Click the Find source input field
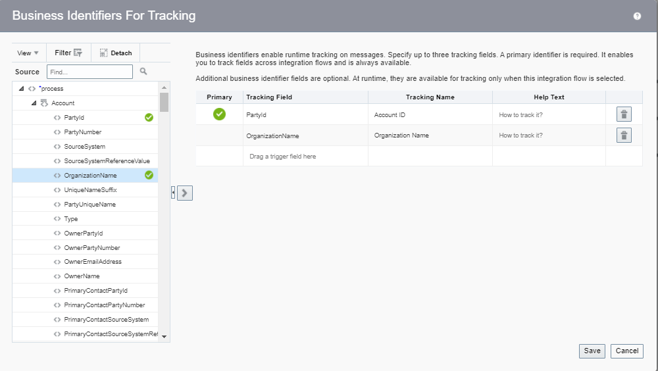 (89, 71)
